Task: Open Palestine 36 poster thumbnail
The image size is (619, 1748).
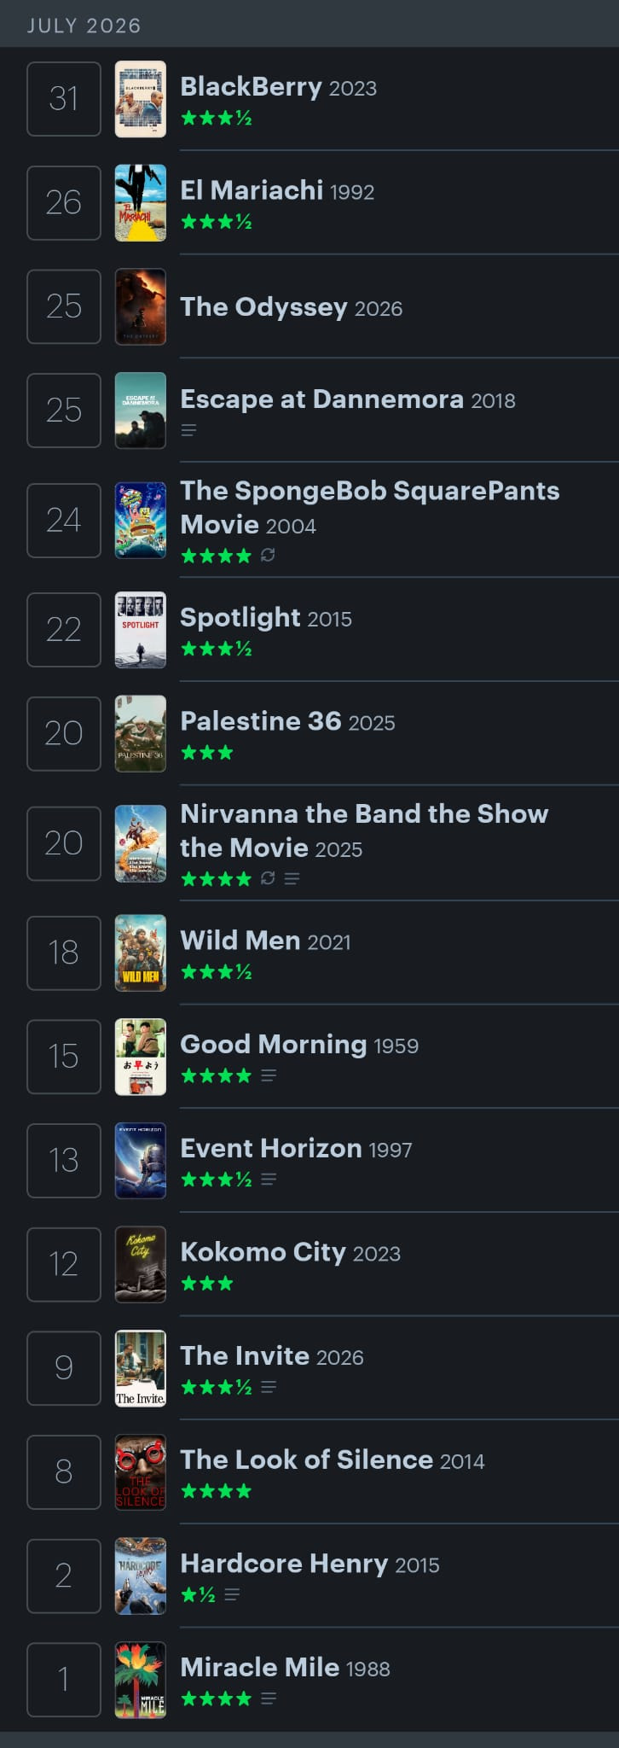Action: (x=141, y=734)
